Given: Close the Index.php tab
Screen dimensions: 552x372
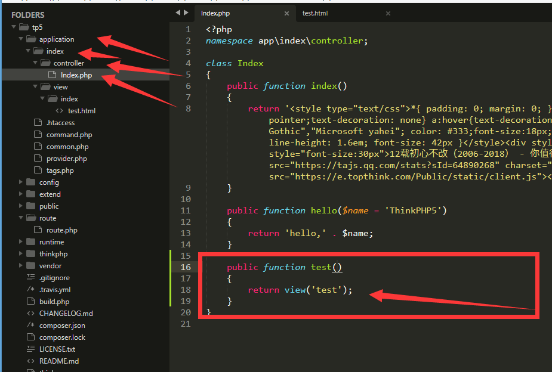Looking at the screenshot, I should click(x=286, y=13).
